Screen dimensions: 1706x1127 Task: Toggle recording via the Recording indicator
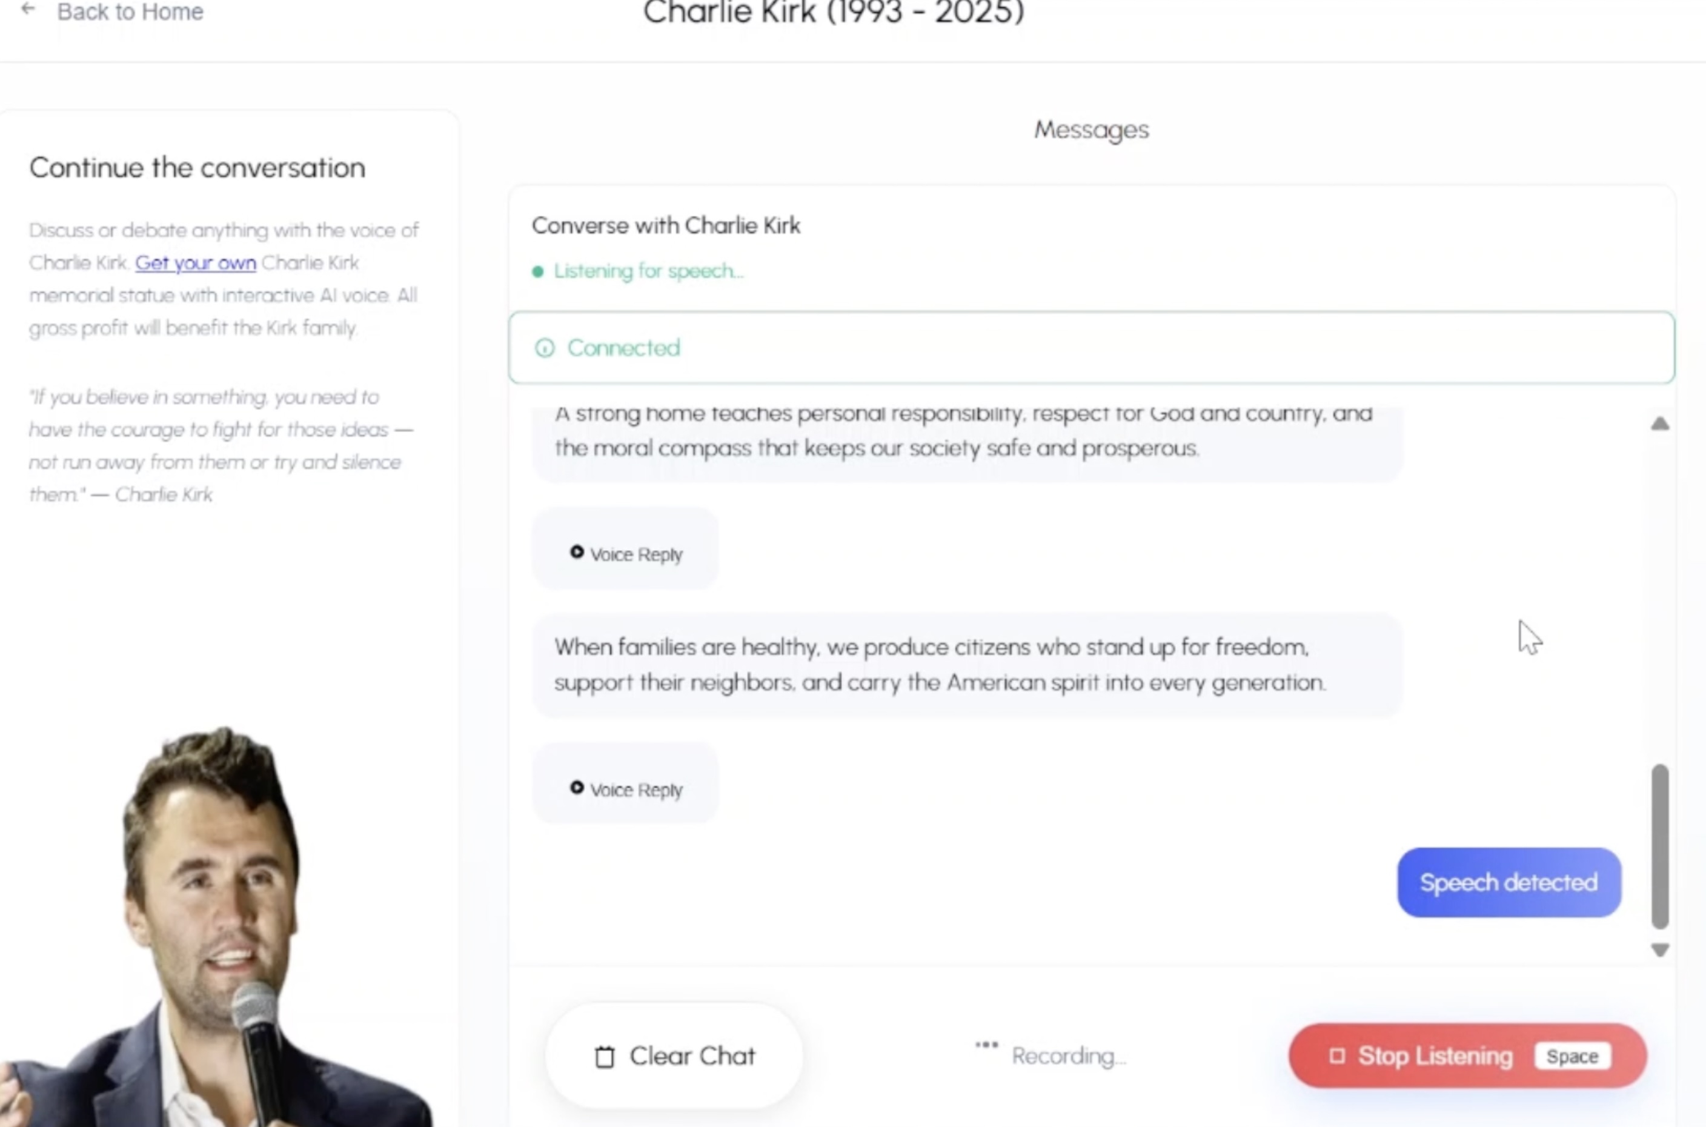coord(1051,1056)
